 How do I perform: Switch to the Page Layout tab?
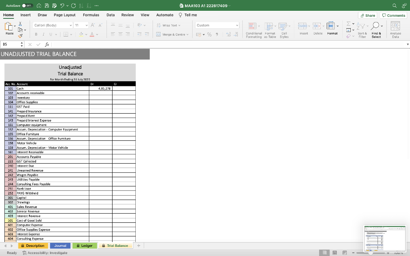(64, 15)
